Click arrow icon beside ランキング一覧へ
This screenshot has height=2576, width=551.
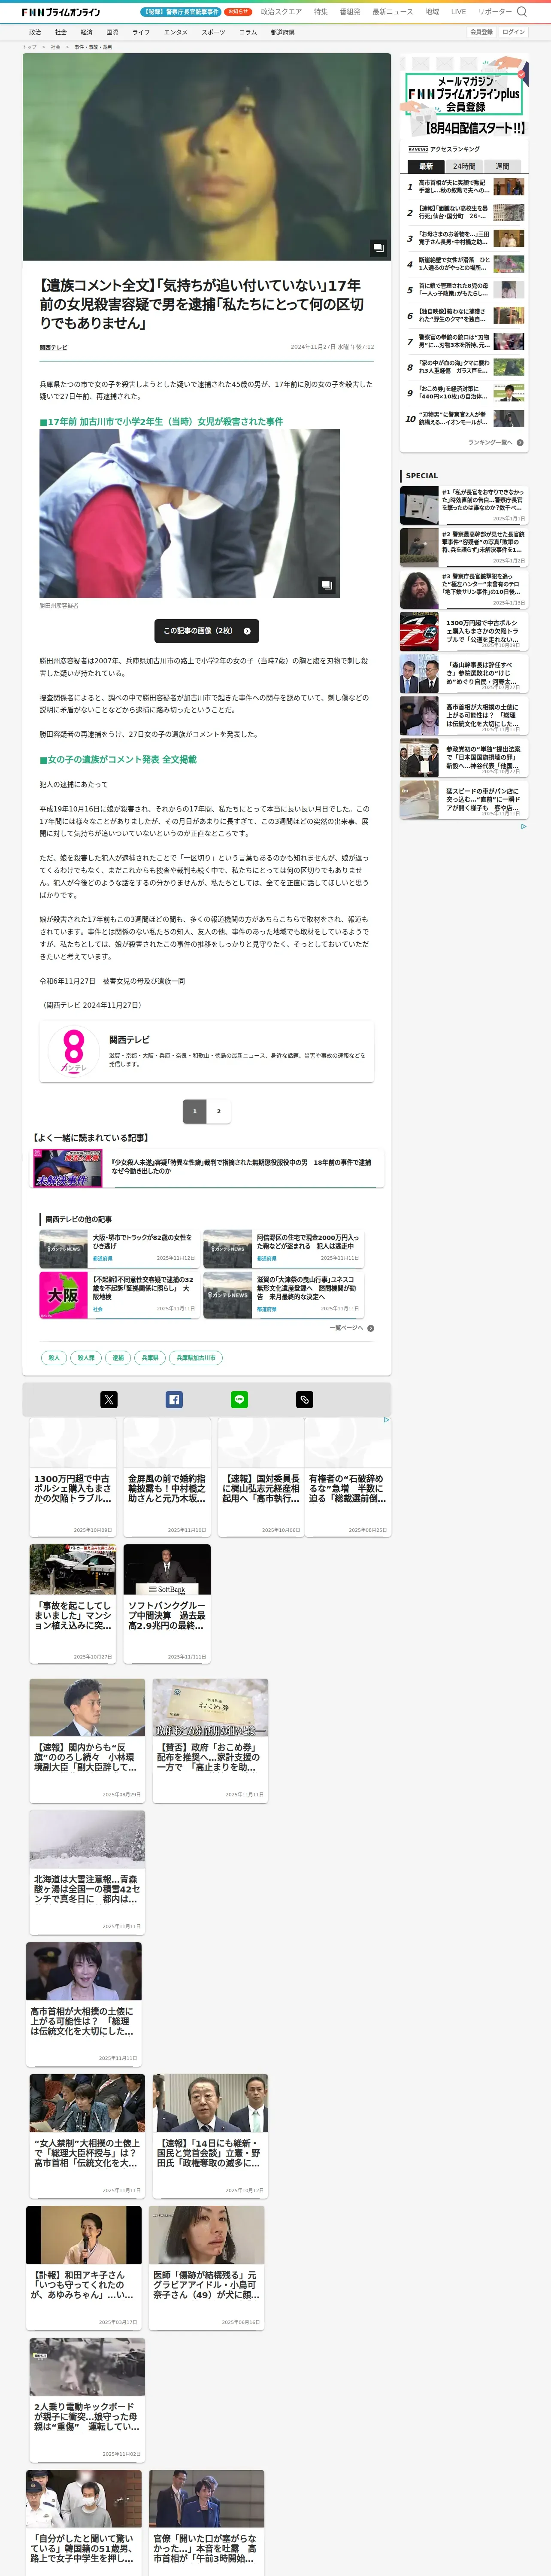click(x=520, y=442)
